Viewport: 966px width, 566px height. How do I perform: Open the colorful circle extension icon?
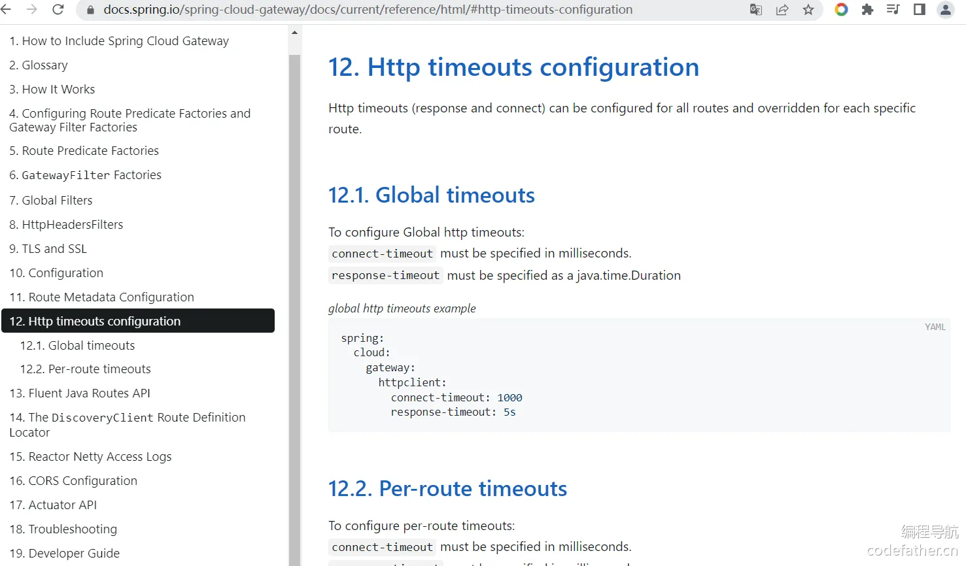click(x=842, y=10)
